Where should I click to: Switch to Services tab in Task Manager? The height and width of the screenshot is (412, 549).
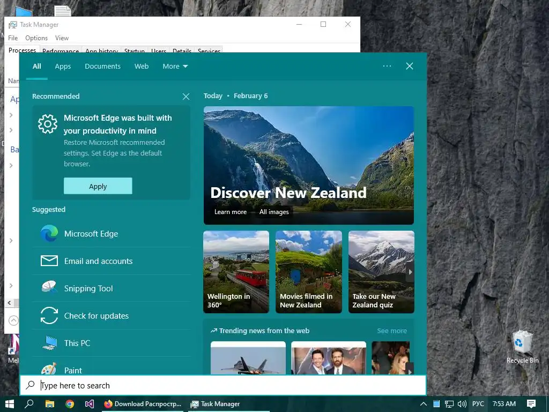[209, 50]
